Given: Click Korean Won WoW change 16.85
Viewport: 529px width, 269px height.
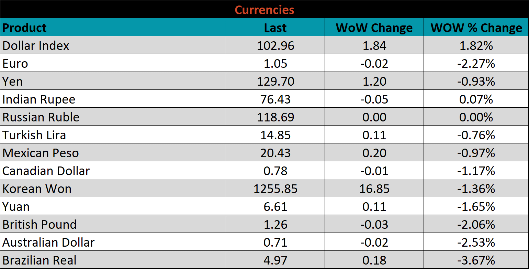Looking at the screenshot, I should coord(374,189).
